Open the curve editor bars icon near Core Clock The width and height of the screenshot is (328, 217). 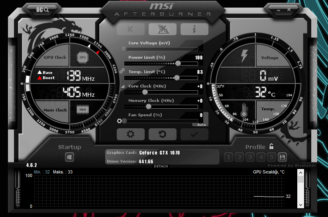point(123,86)
